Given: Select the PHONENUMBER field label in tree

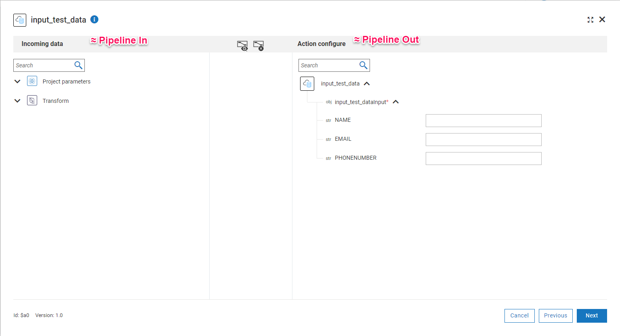Looking at the screenshot, I should (355, 158).
